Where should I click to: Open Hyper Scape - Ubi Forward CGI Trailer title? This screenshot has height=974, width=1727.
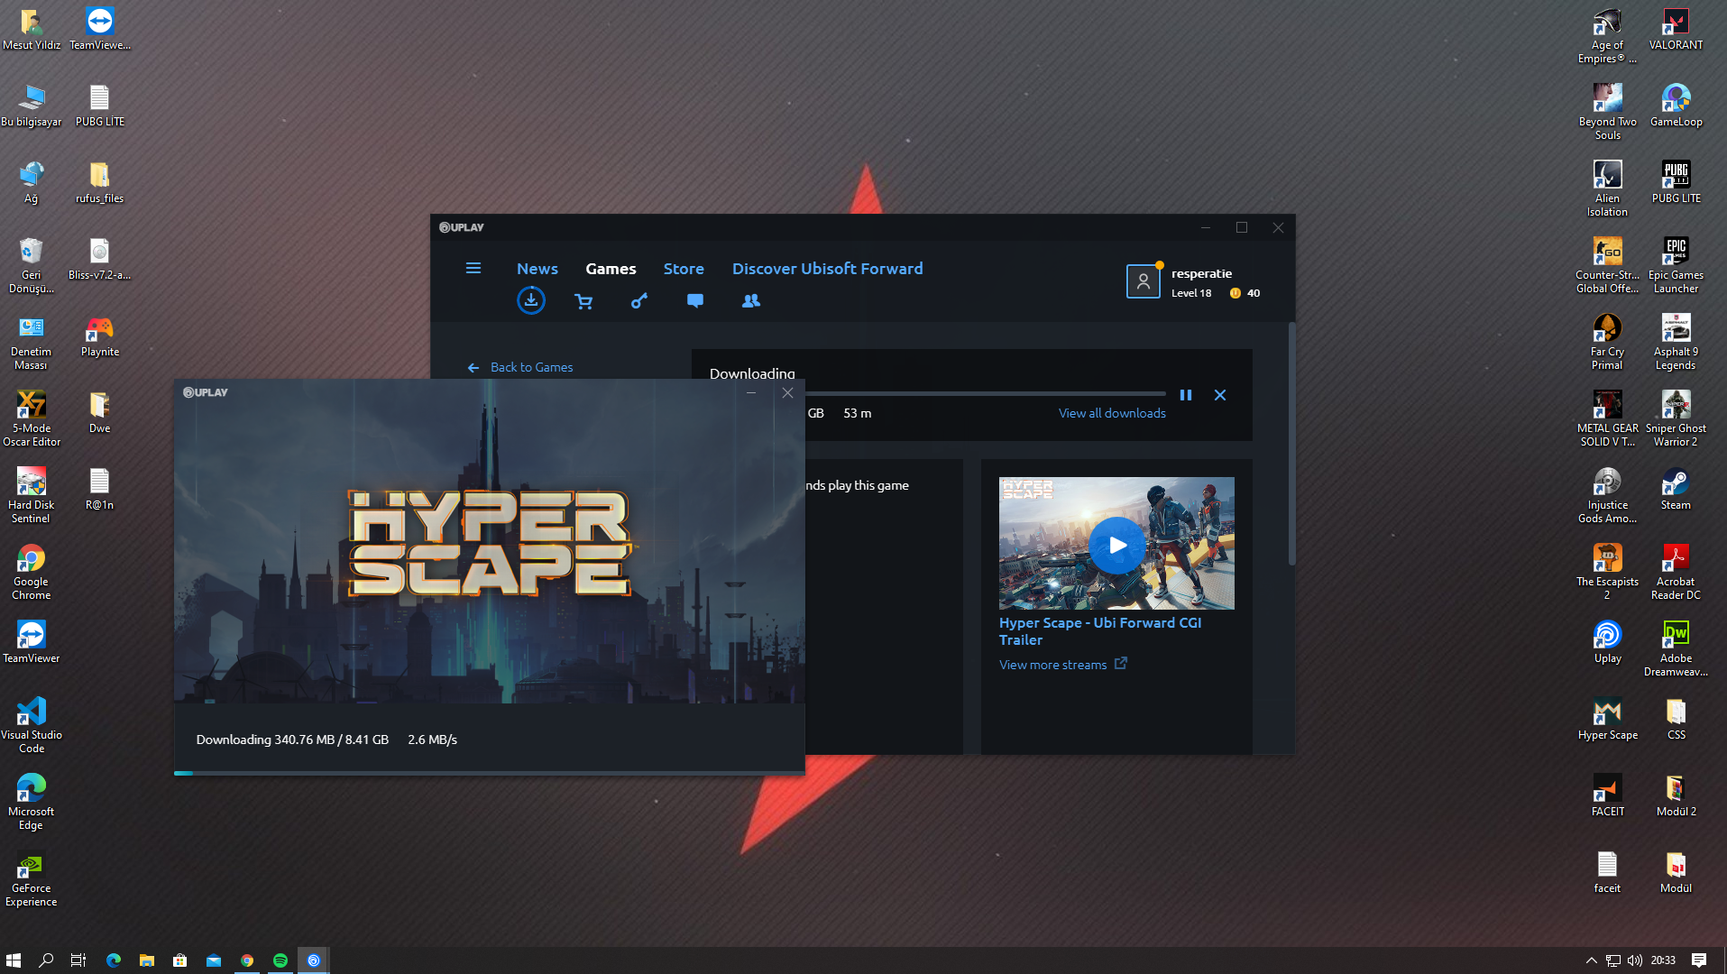pyautogui.click(x=1099, y=631)
